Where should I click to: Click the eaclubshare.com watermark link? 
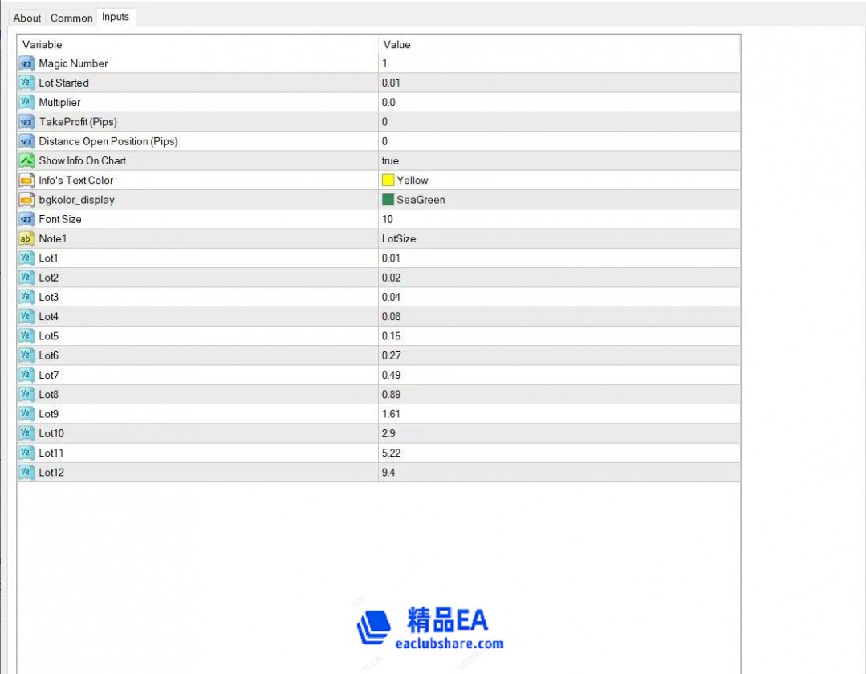tap(449, 643)
